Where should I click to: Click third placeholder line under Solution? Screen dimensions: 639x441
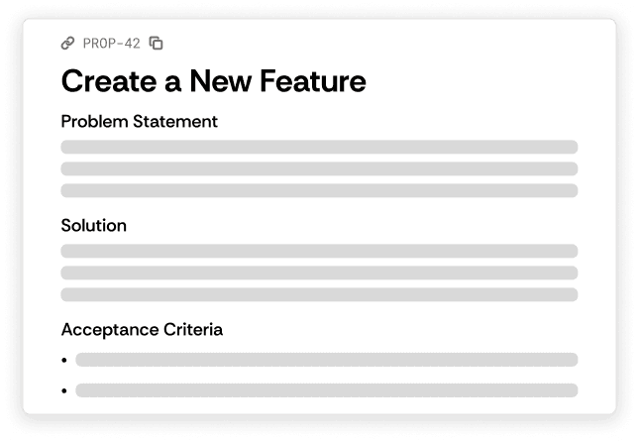click(x=319, y=294)
